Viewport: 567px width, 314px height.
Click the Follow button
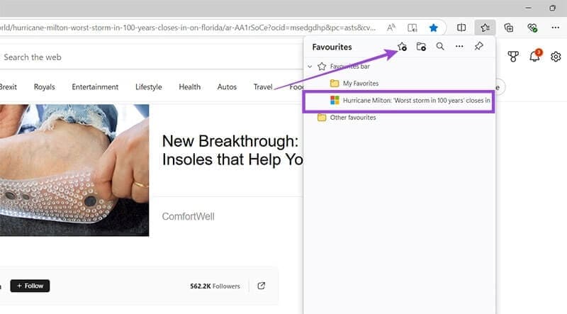point(30,286)
